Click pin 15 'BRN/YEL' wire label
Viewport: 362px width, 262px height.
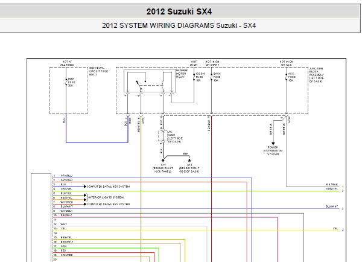(x=66, y=237)
